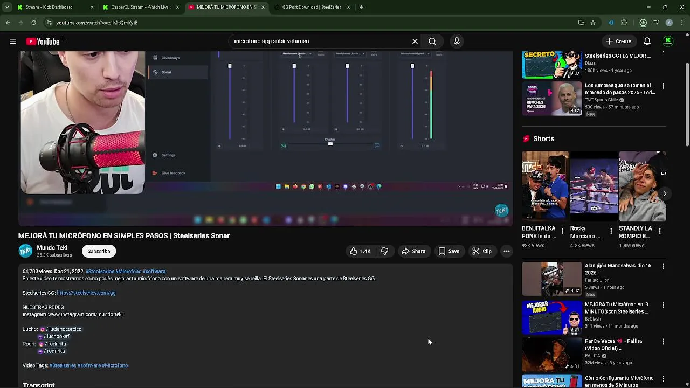Open options for BENJITALKA short
Screen dimensions: 690x388
[x=562, y=231]
